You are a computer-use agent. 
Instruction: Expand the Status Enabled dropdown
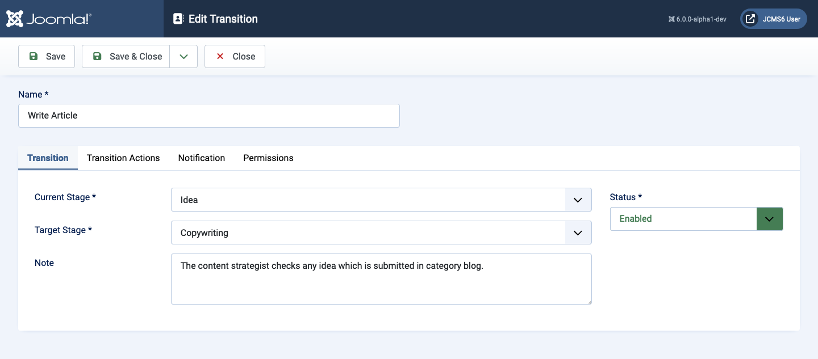pos(769,219)
